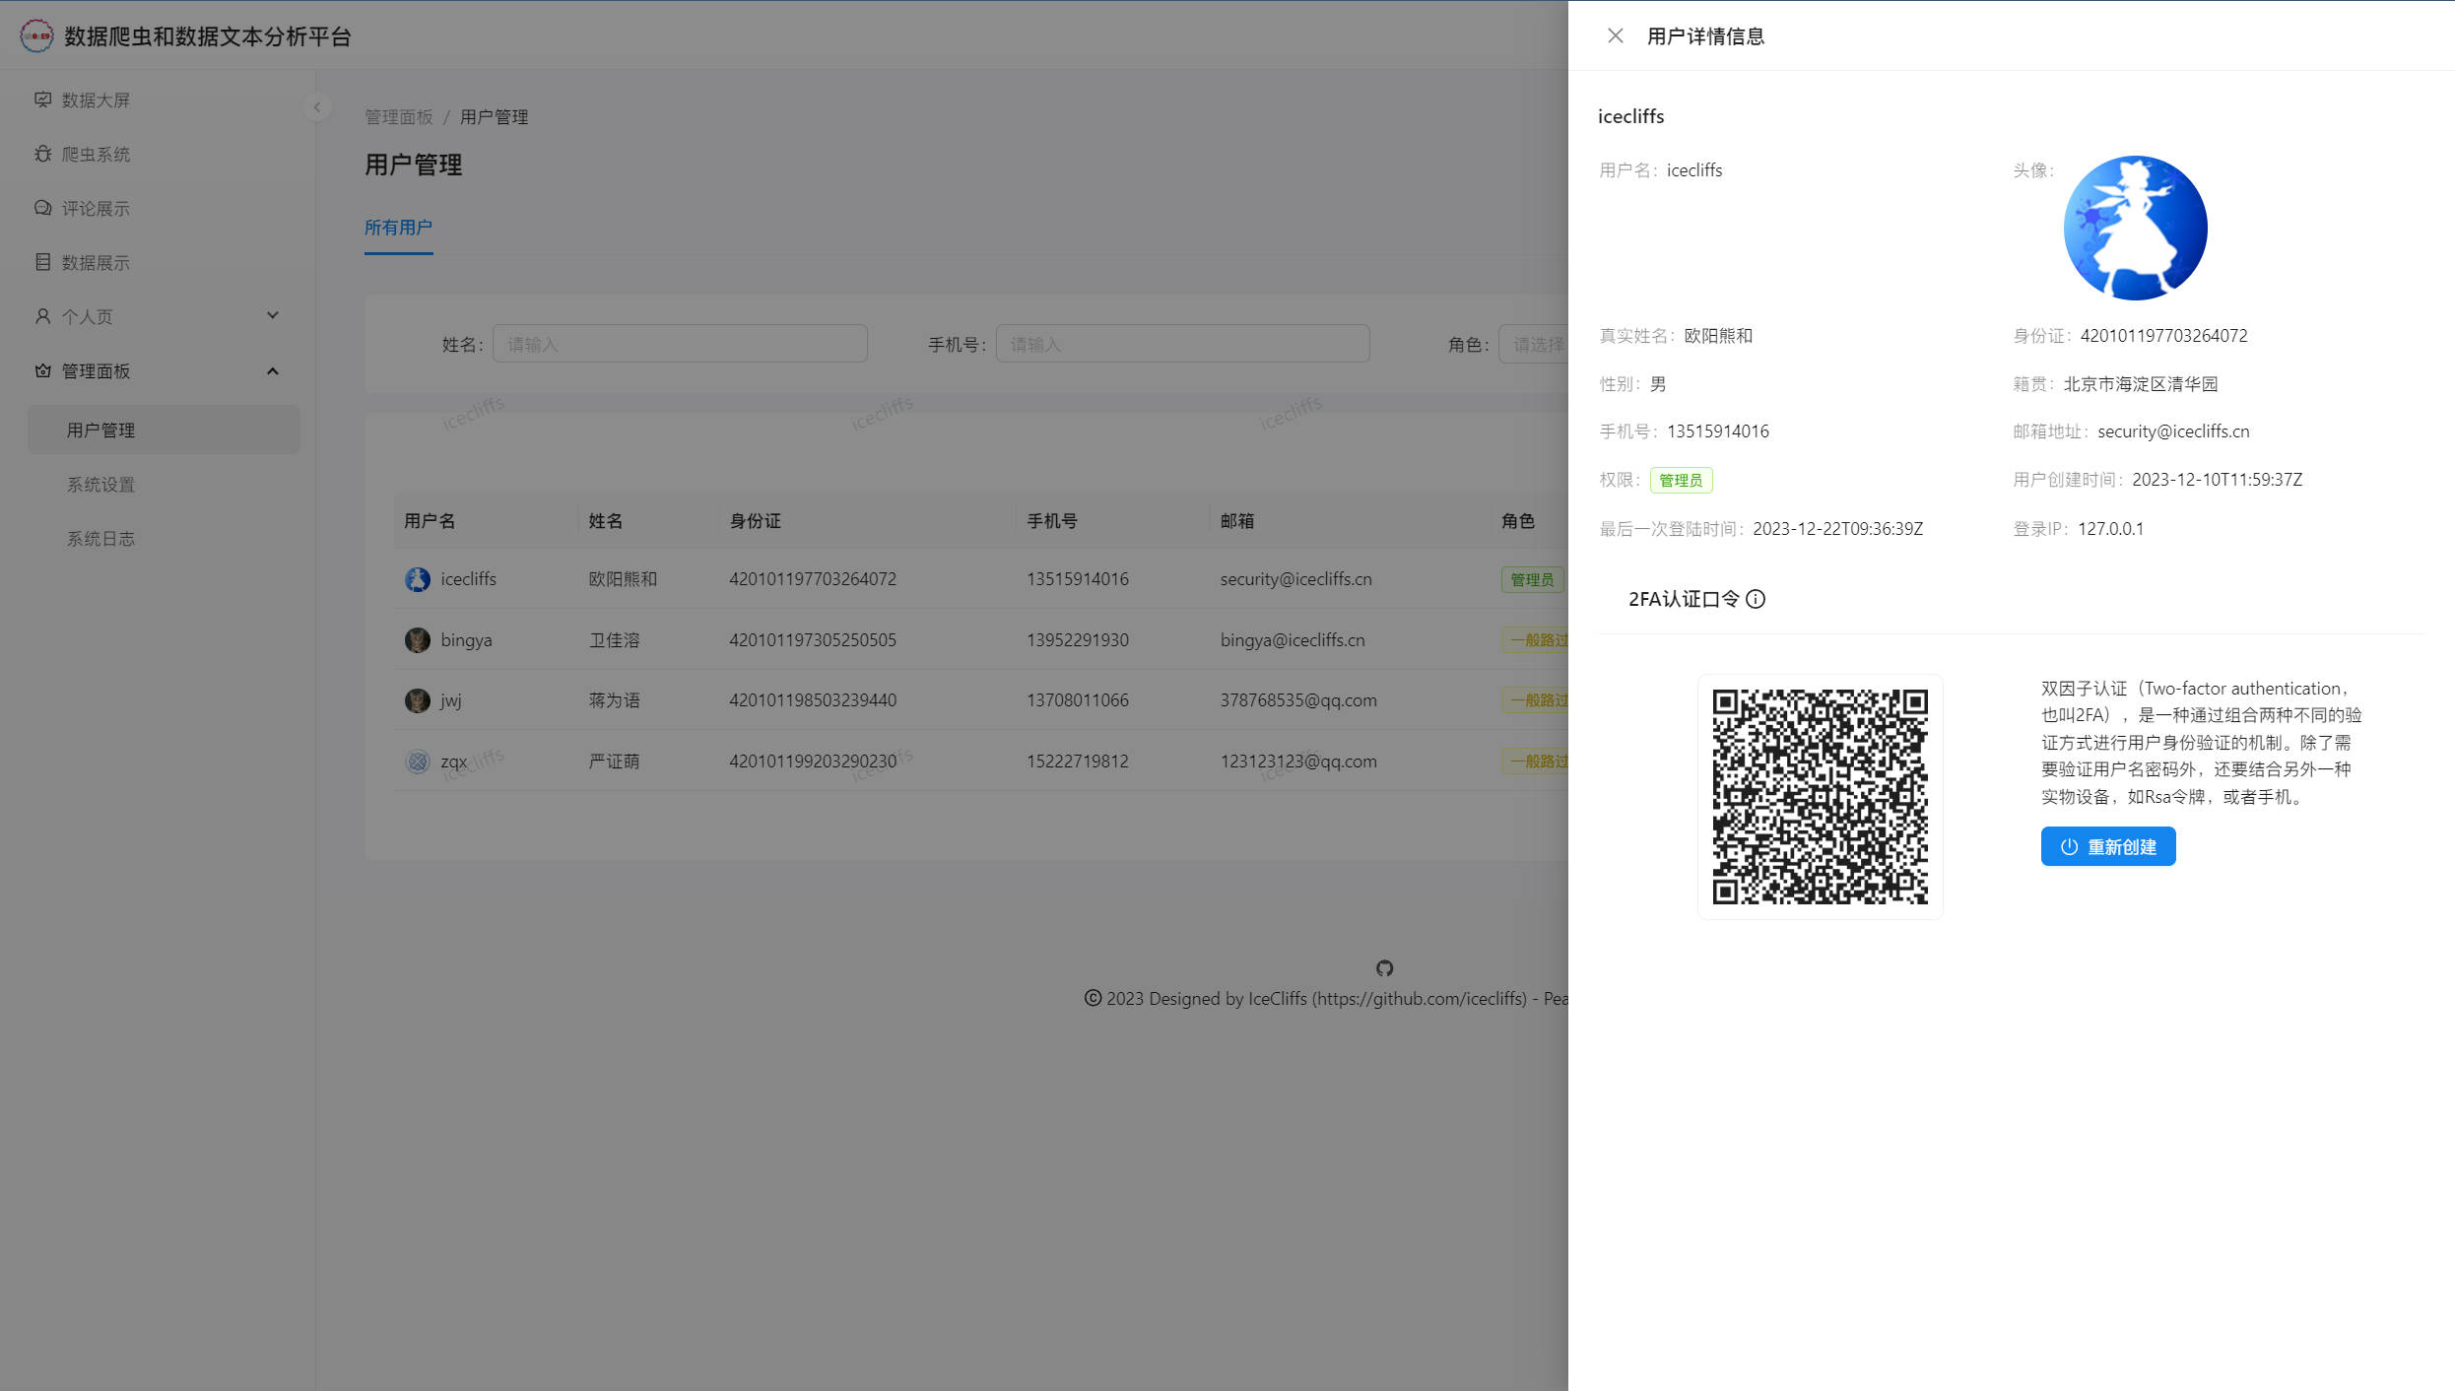Image resolution: width=2455 pixels, height=1391 pixels.
Task: Close the user detail drawer
Action: click(x=1615, y=36)
